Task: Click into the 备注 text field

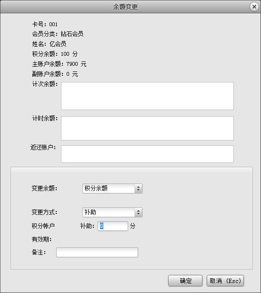Action: 97,252
